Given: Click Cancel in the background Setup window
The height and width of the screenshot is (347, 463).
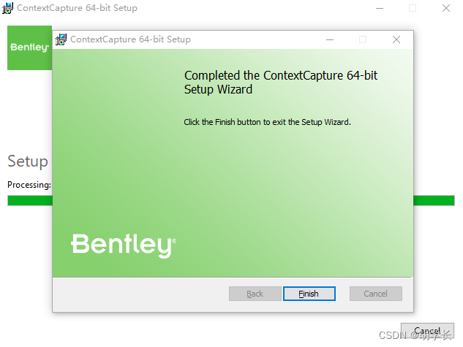Looking at the screenshot, I should [x=427, y=330].
